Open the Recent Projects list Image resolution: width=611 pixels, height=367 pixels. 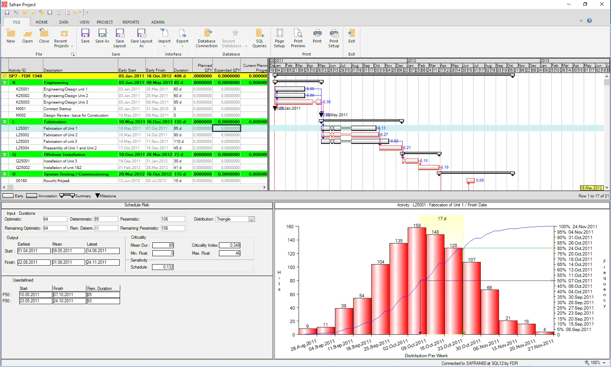pos(63,38)
